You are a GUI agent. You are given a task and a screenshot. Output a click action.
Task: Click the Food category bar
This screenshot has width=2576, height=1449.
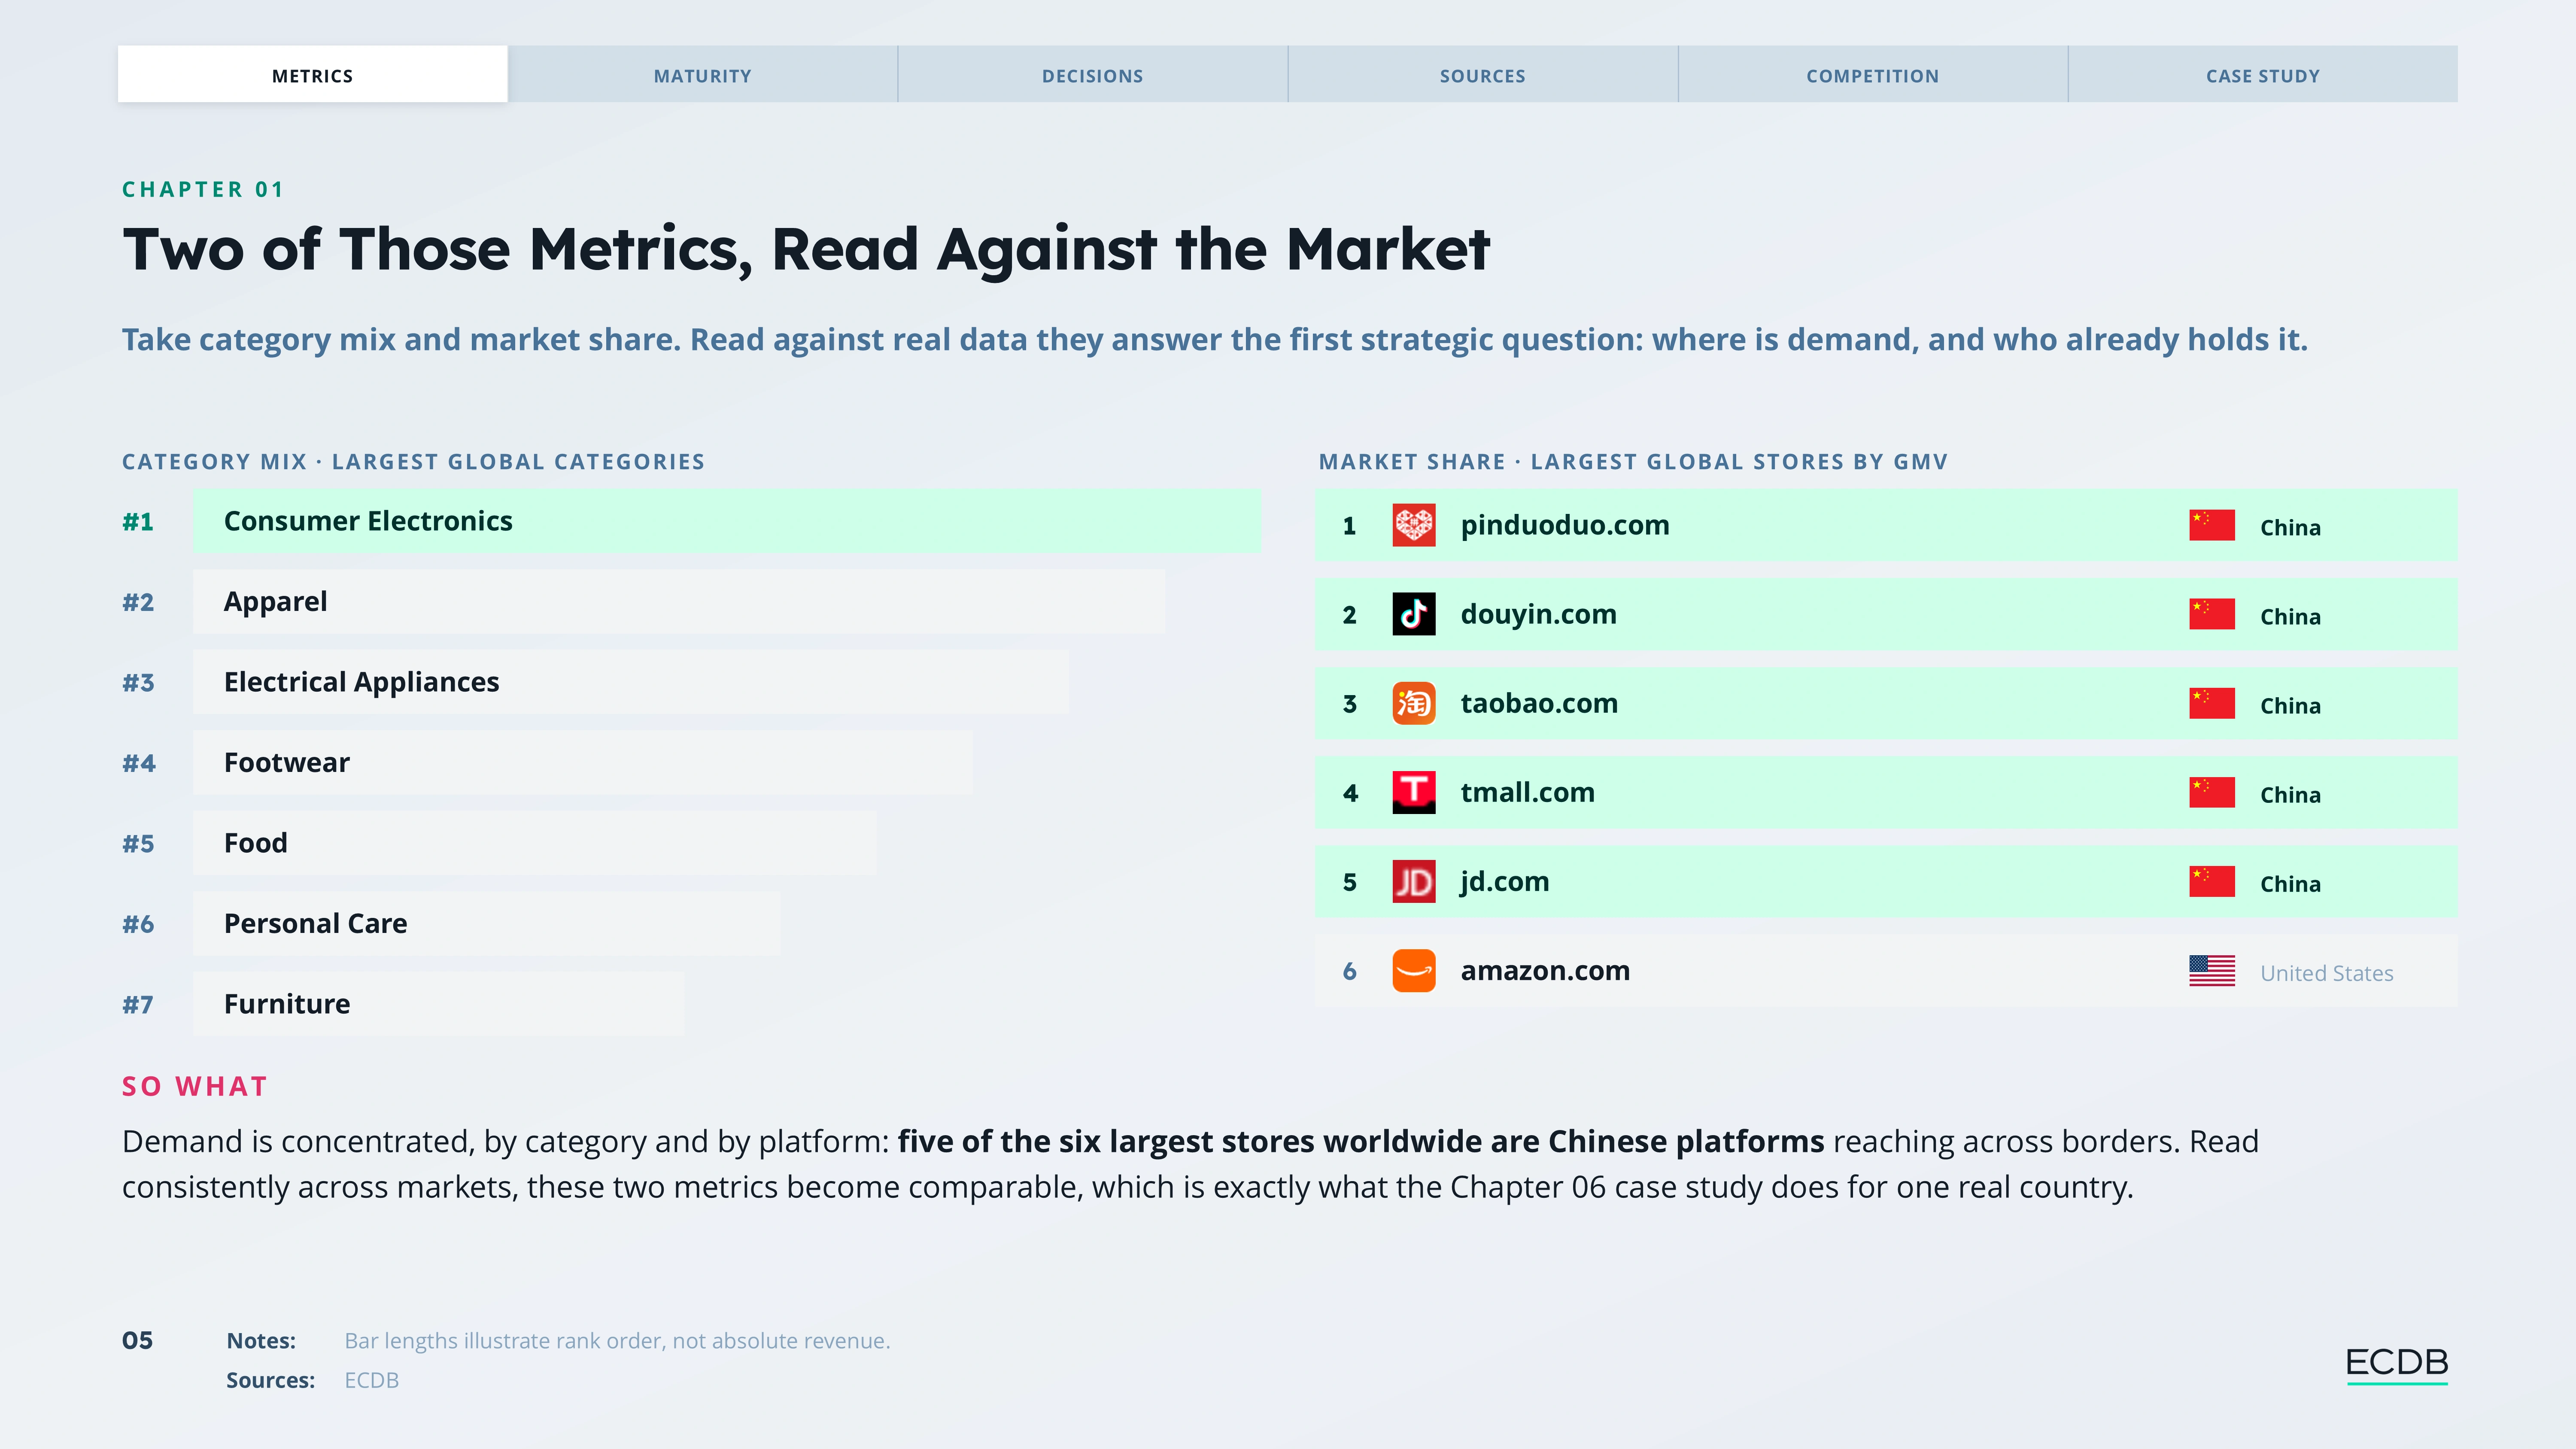pyautogui.click(x=535, y=843)
